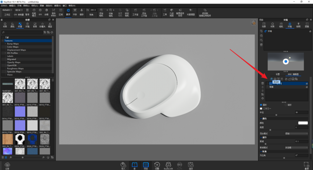
Task: Click the add pin icon in the HDRI editor
Action: coord(272,79)
